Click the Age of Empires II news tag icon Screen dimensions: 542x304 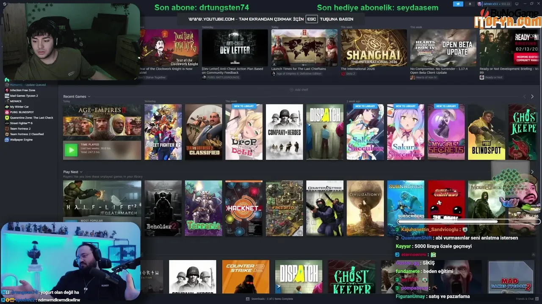(x=274, y=74)
